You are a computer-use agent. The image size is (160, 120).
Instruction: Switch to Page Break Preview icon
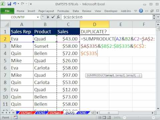click(x=109, y=117)
